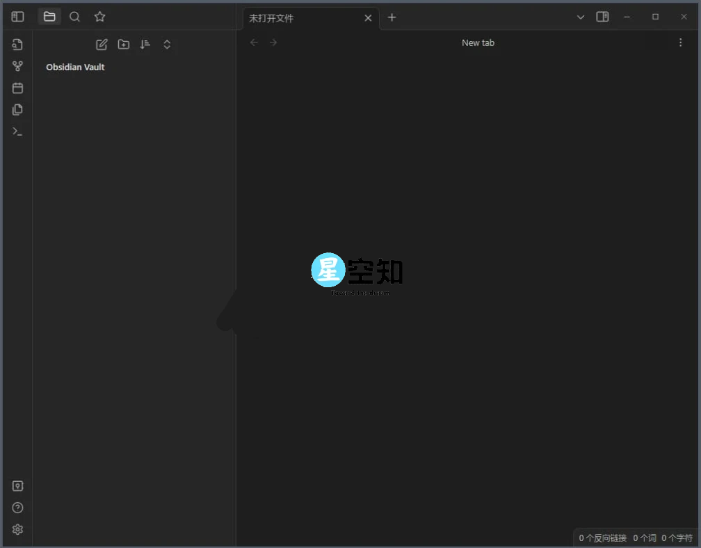This screenshot has height=548, width=701.
Task: Open the templates icon in left ribbon
Action: (x=17, y=109)
